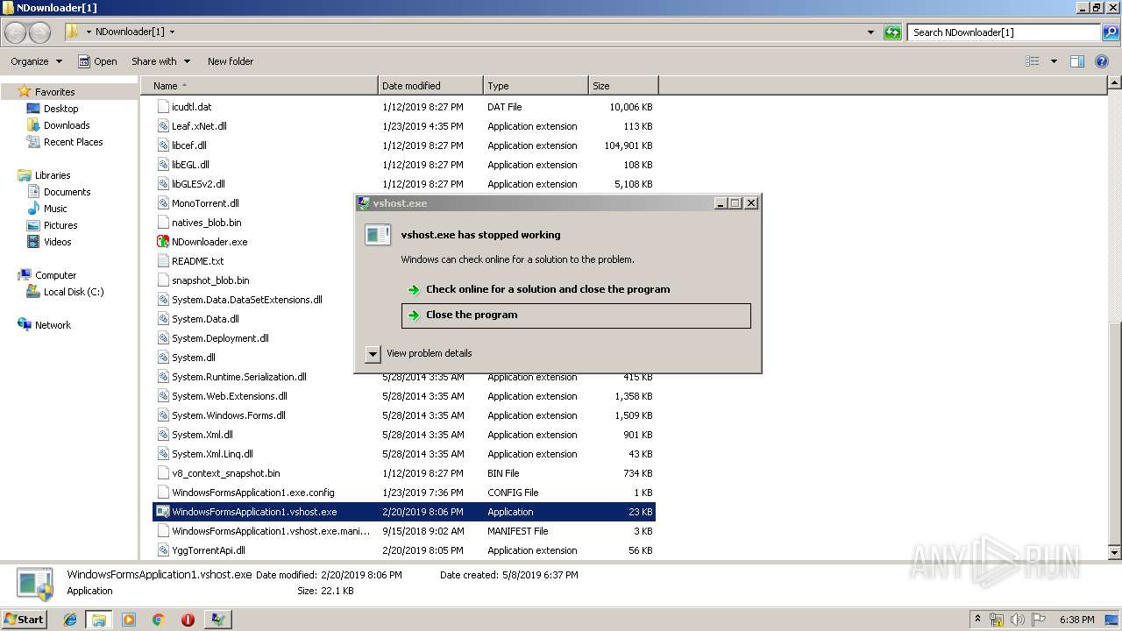Open Downloads in the navigation pane
Viewport: 1122px width, 631px height.
(67, 125)
